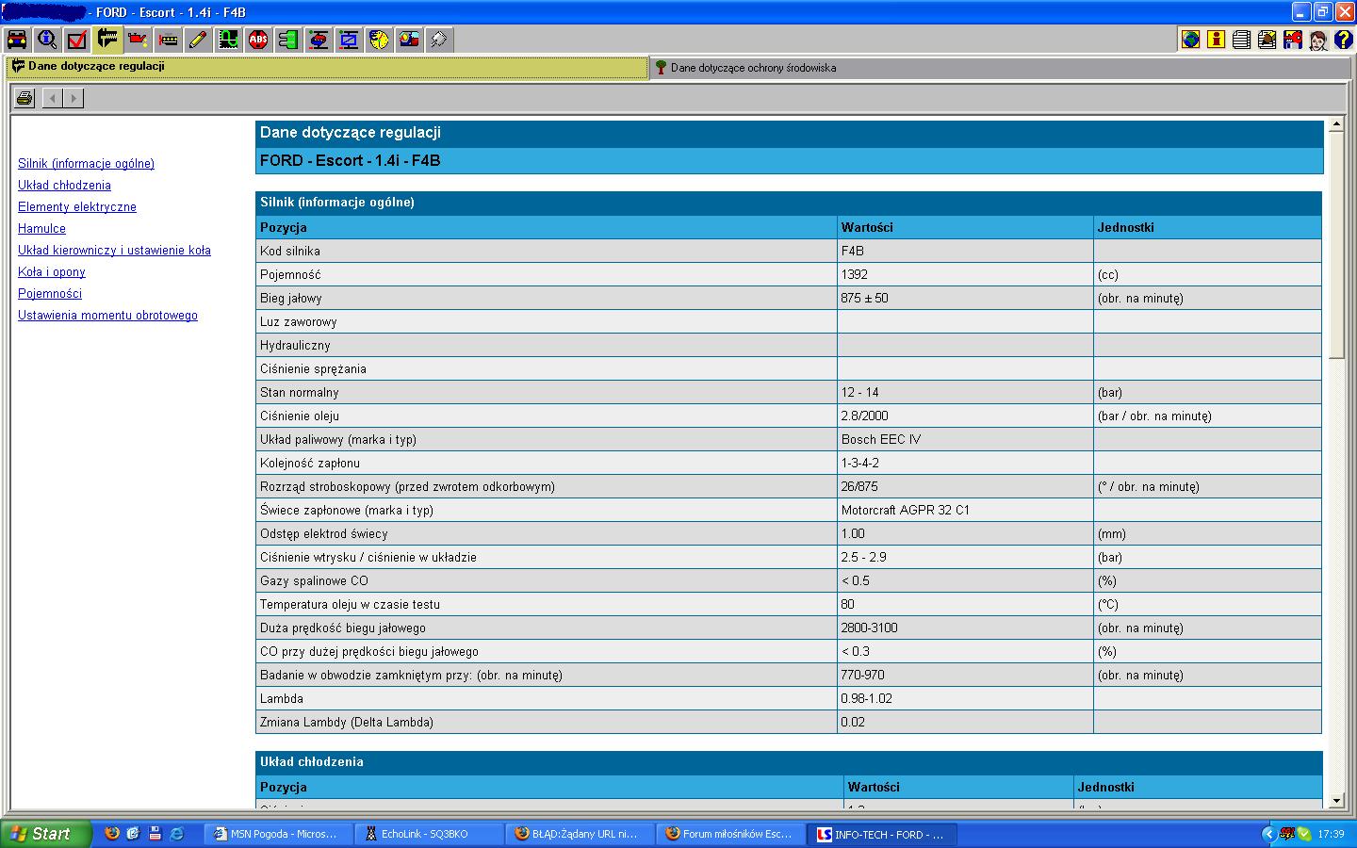Click the Windows Start button
The height and width of the screenshot is (848, 1357).
tap(45, 834)
